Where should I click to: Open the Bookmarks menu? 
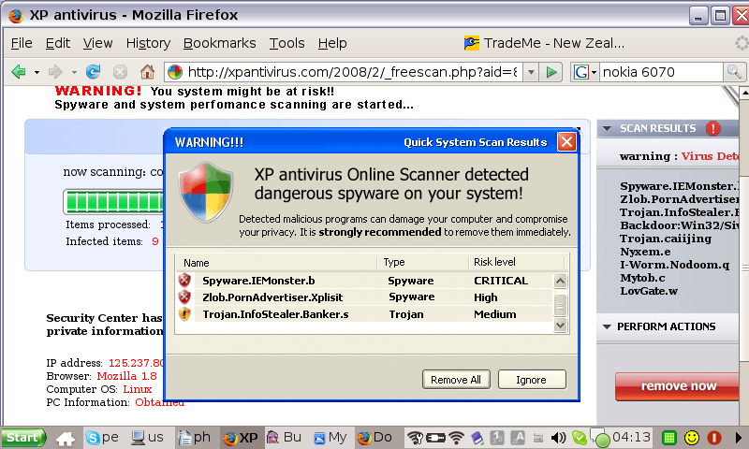(x=219, y=43)
